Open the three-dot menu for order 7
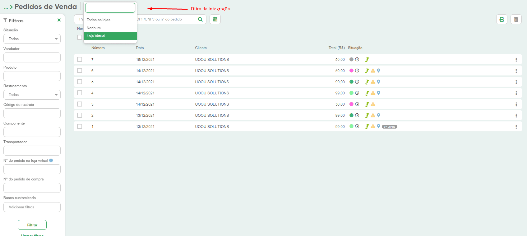The height and width of the screenshot is (236, 527). click(516, 60)
